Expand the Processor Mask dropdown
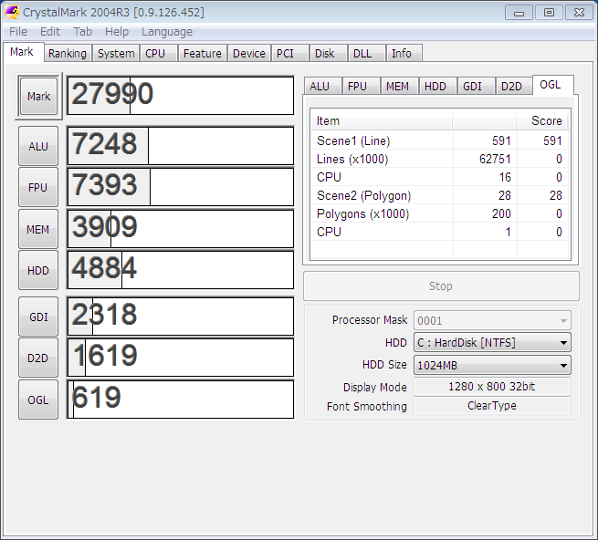598x540 pixels. (x=492, y=320)
